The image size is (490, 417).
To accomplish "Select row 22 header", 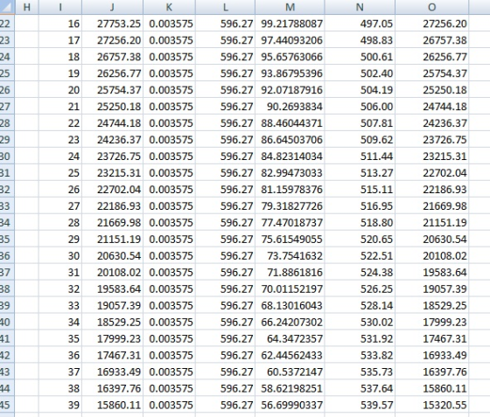I will pos(7,24).
